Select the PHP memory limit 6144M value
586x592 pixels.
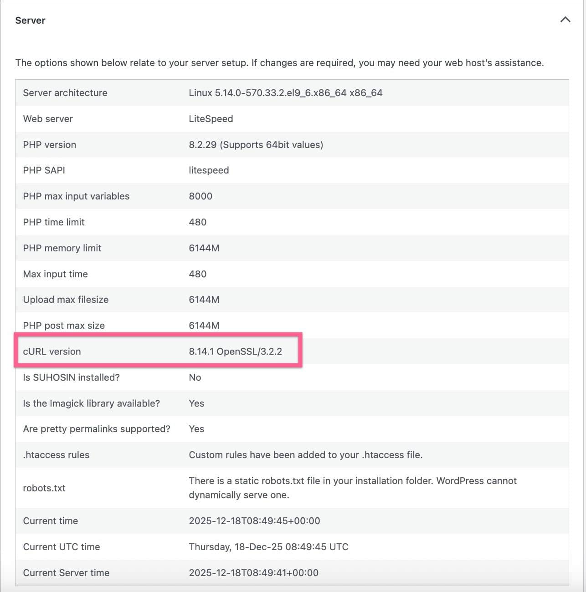click(204, 248)
